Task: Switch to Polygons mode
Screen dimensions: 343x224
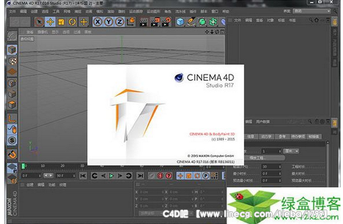Action: coord(12,105)
